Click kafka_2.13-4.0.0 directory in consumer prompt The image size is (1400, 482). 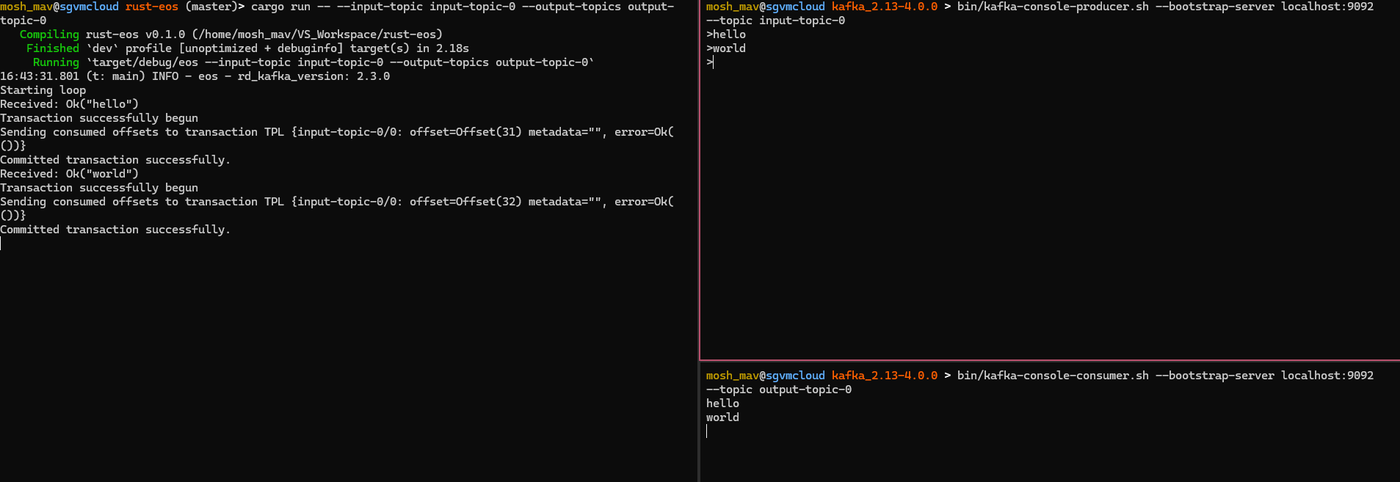[885, 376]
